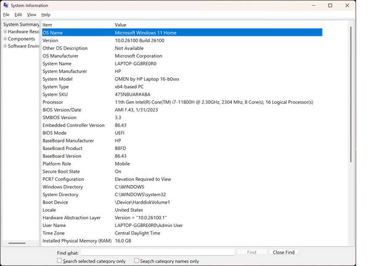Expand the Software Environment node
Image resolution: width=370 pixels, height=266 pixels.
[5, 46]
